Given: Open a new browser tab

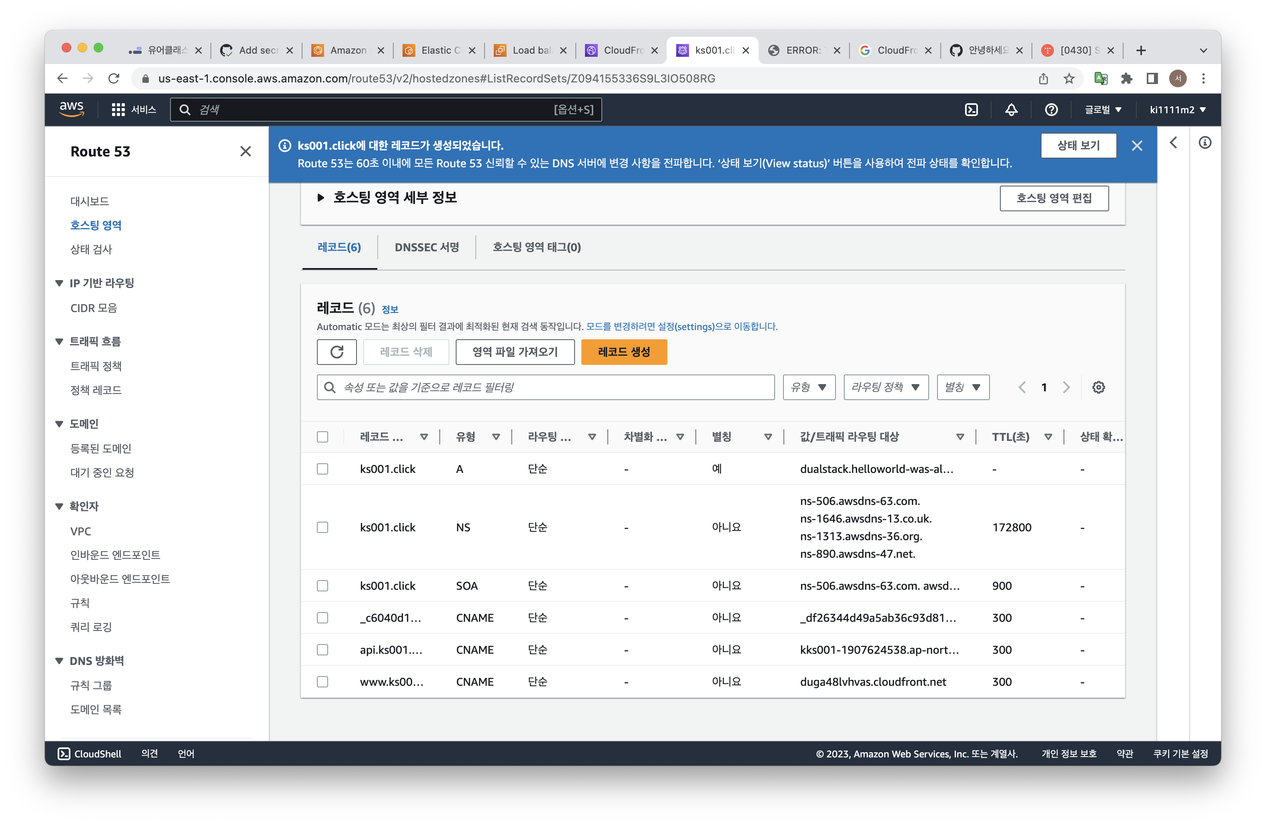Looking at the screenshot, I should click(x=1140, y=50).
